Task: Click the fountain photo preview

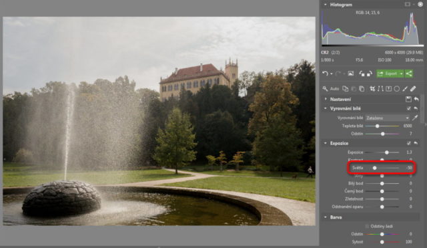Action: tap(159, 121)
